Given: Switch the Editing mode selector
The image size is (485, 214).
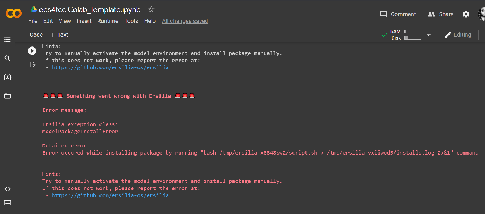Looking at the screenshot, I should [458, 35].
